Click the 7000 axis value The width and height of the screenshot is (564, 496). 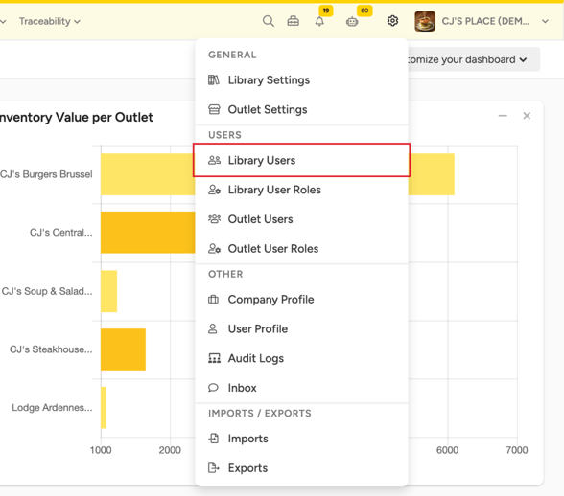pyautogui.click(x=517, y=450)
